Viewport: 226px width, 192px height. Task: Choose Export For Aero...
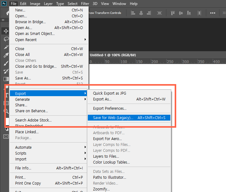click(129, 139)
